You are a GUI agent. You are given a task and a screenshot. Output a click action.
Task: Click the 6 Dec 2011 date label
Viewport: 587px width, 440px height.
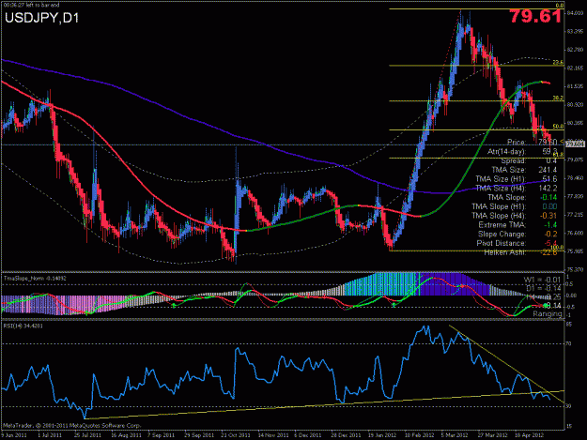click(x=308, y=435)
